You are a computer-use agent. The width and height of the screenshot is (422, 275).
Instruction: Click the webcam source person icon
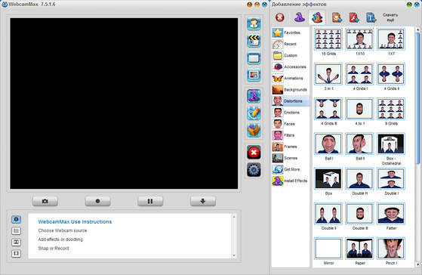254,23
